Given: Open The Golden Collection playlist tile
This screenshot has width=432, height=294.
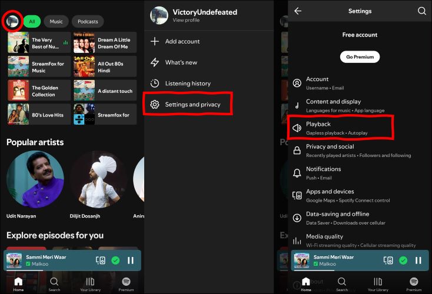Looking at the screenshot, I should tap(38, 91).
